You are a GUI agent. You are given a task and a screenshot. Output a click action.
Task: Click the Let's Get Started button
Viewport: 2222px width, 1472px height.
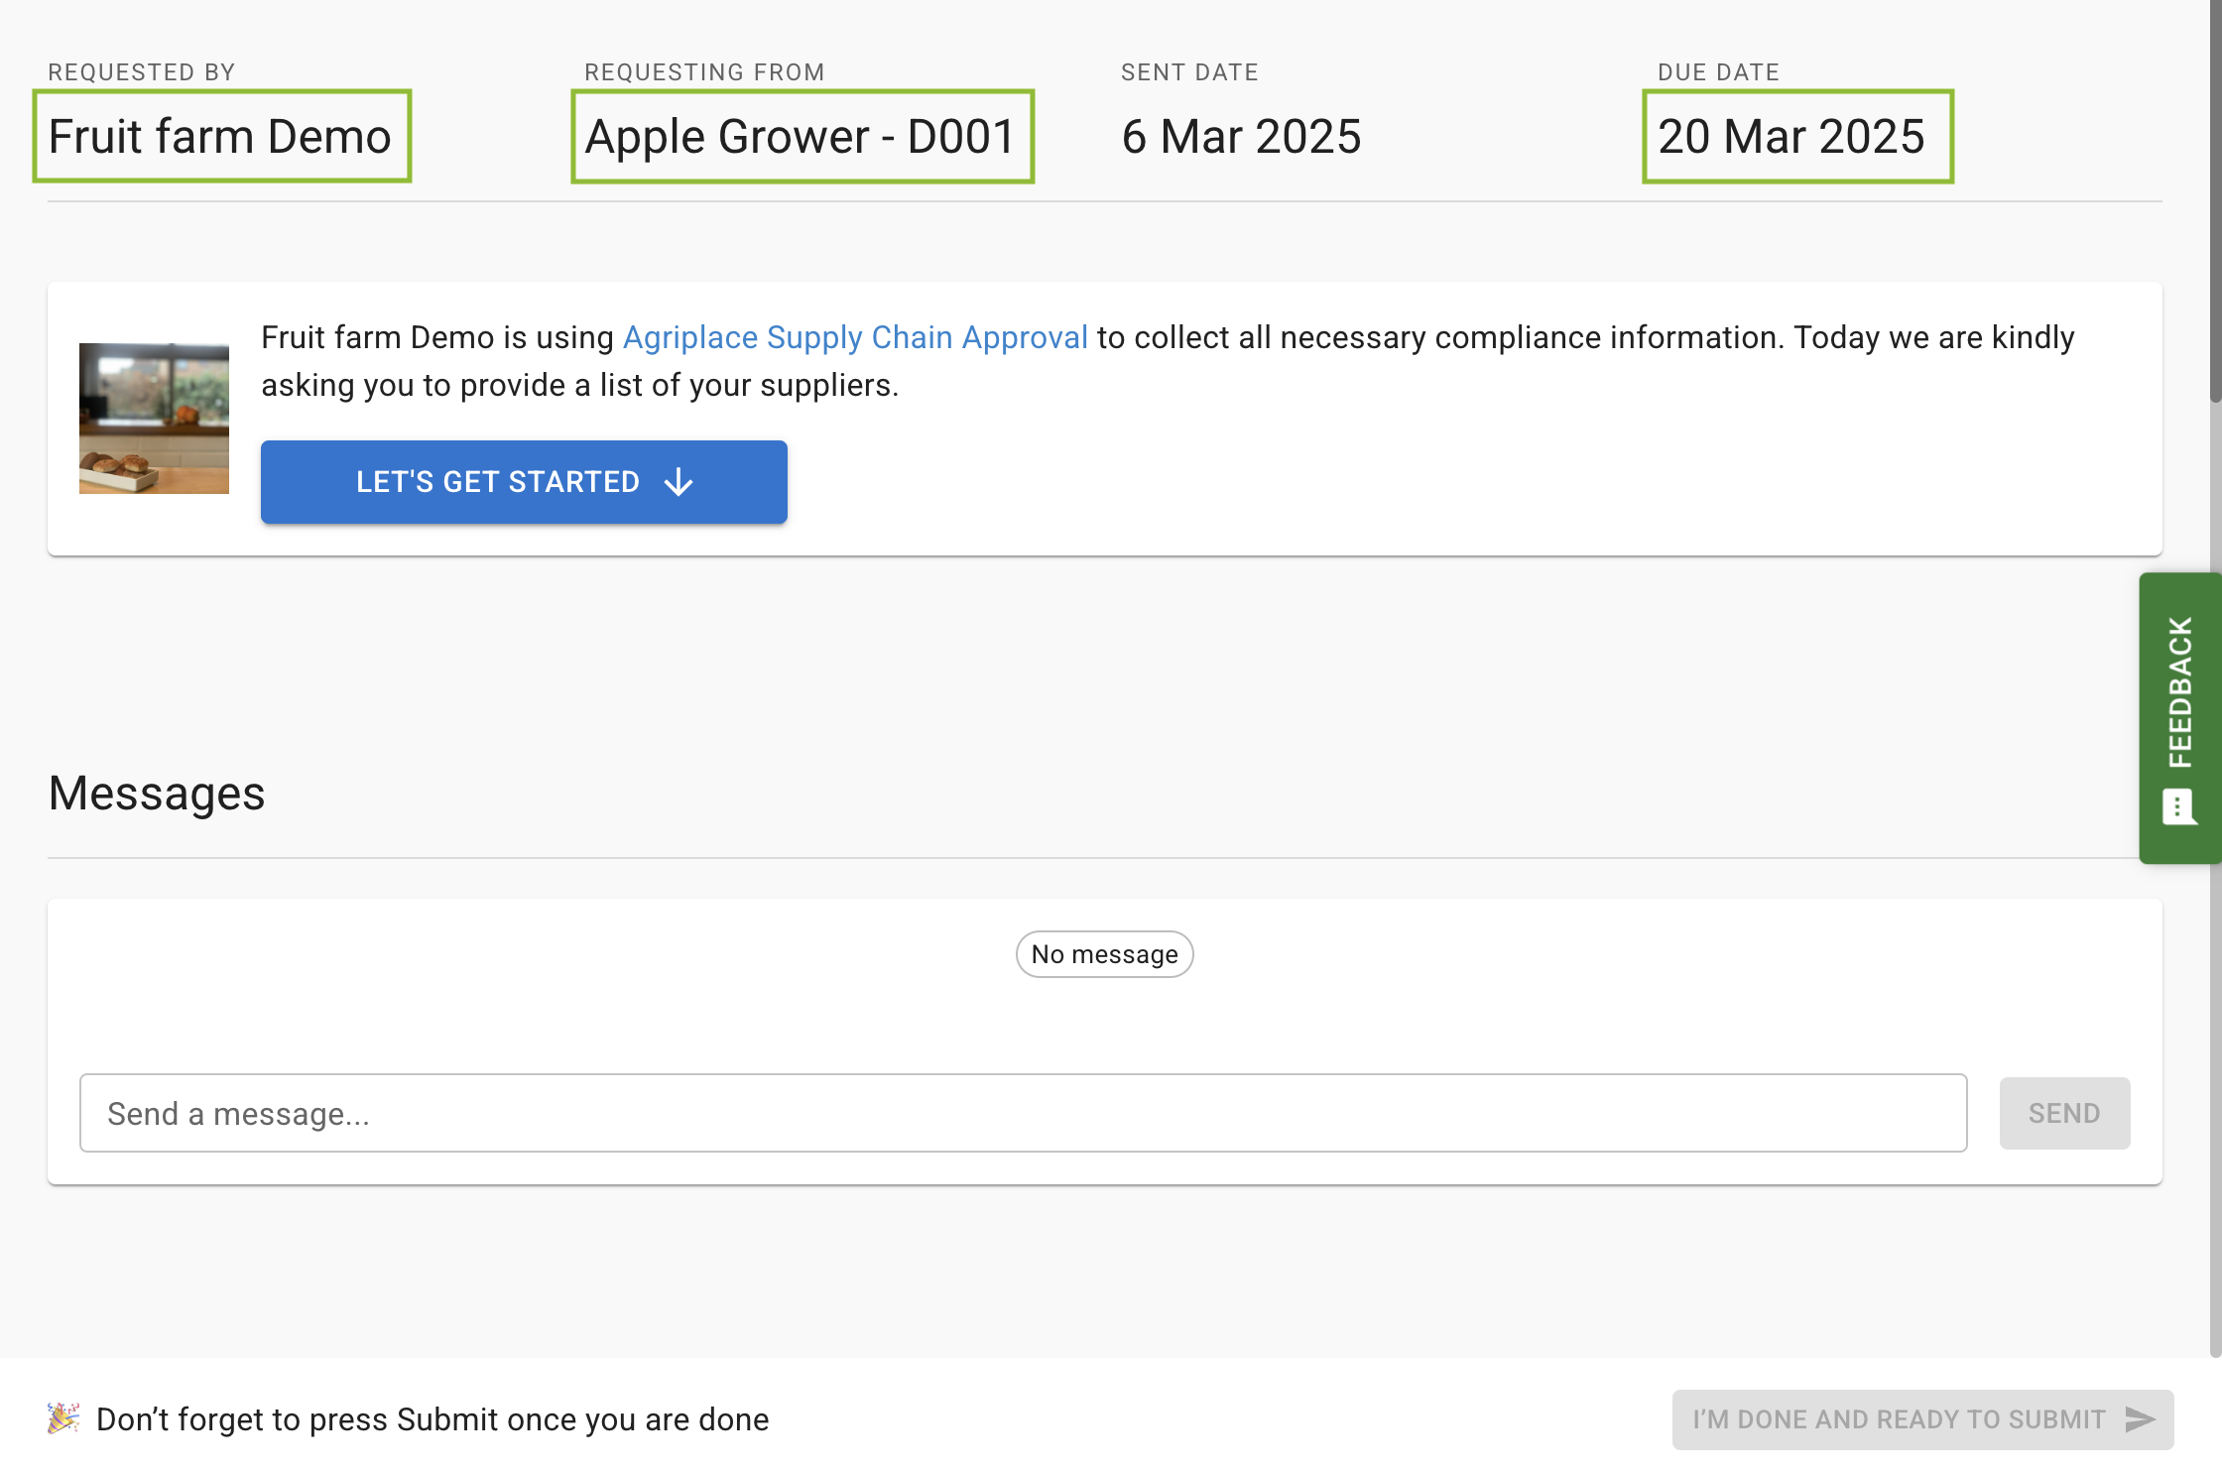tap(524, 482)
